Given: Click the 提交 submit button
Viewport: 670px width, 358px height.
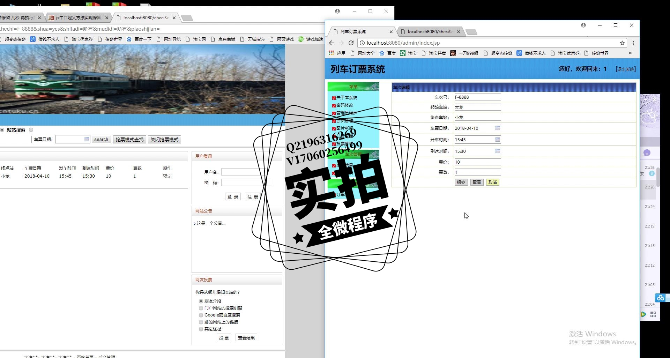Looking at the screenshot, I should coord(461,182).
